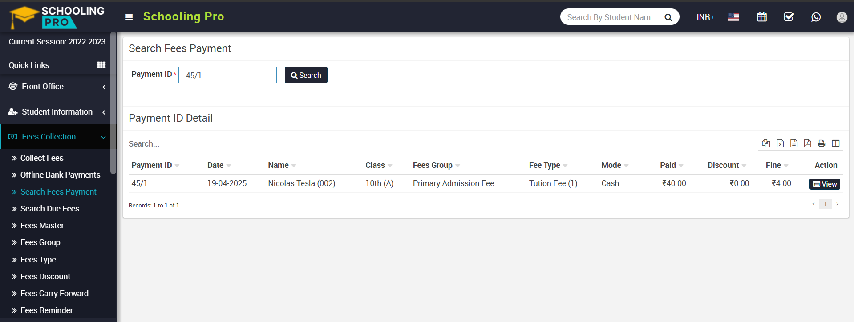Export table as PDF
The image size is (854, 322).
(808, 143)
